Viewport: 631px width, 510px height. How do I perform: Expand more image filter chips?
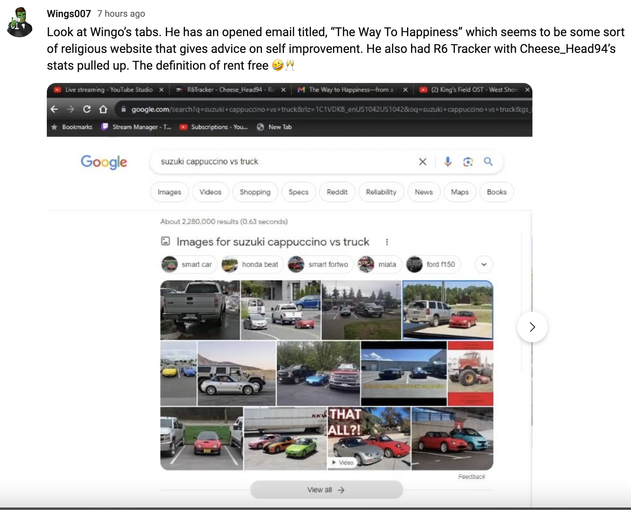pyautogui.click(x=484, y=265)
